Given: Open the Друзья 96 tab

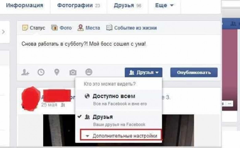Looking at the screenshot, I should click(127, 5).
